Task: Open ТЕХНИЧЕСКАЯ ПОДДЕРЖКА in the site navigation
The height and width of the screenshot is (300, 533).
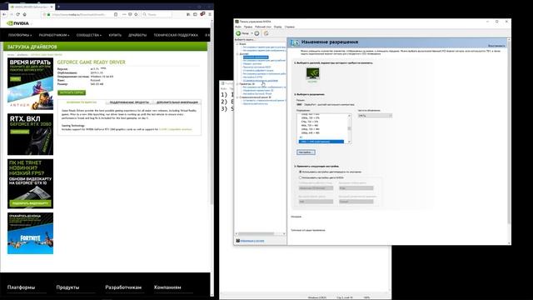Action: point(176,35)
